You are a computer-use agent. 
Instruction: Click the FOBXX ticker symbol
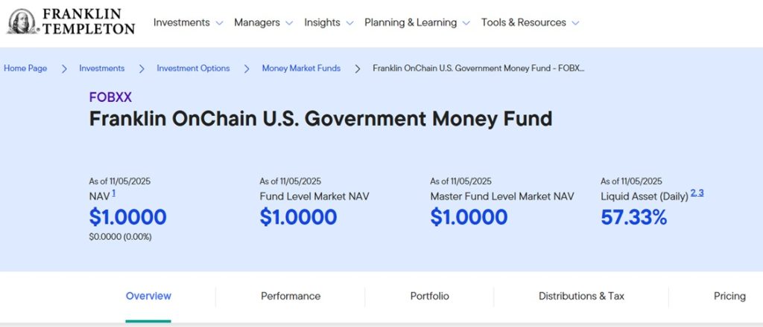click(110, 97)
